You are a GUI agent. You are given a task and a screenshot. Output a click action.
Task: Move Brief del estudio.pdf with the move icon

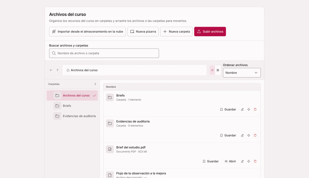[x=249, y=162]
